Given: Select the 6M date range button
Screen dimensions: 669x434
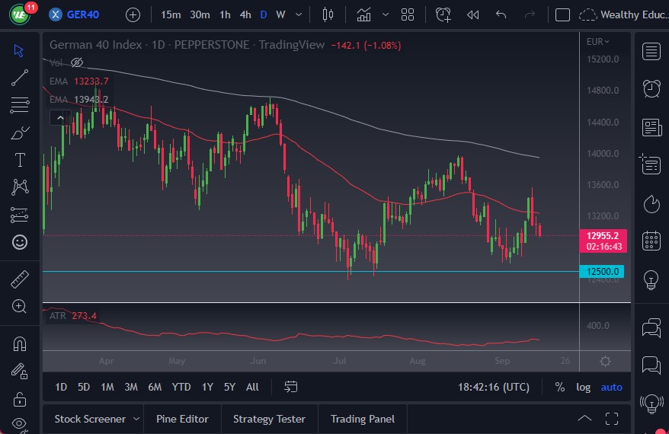Looking at the screenshot, I should point(155,387).
